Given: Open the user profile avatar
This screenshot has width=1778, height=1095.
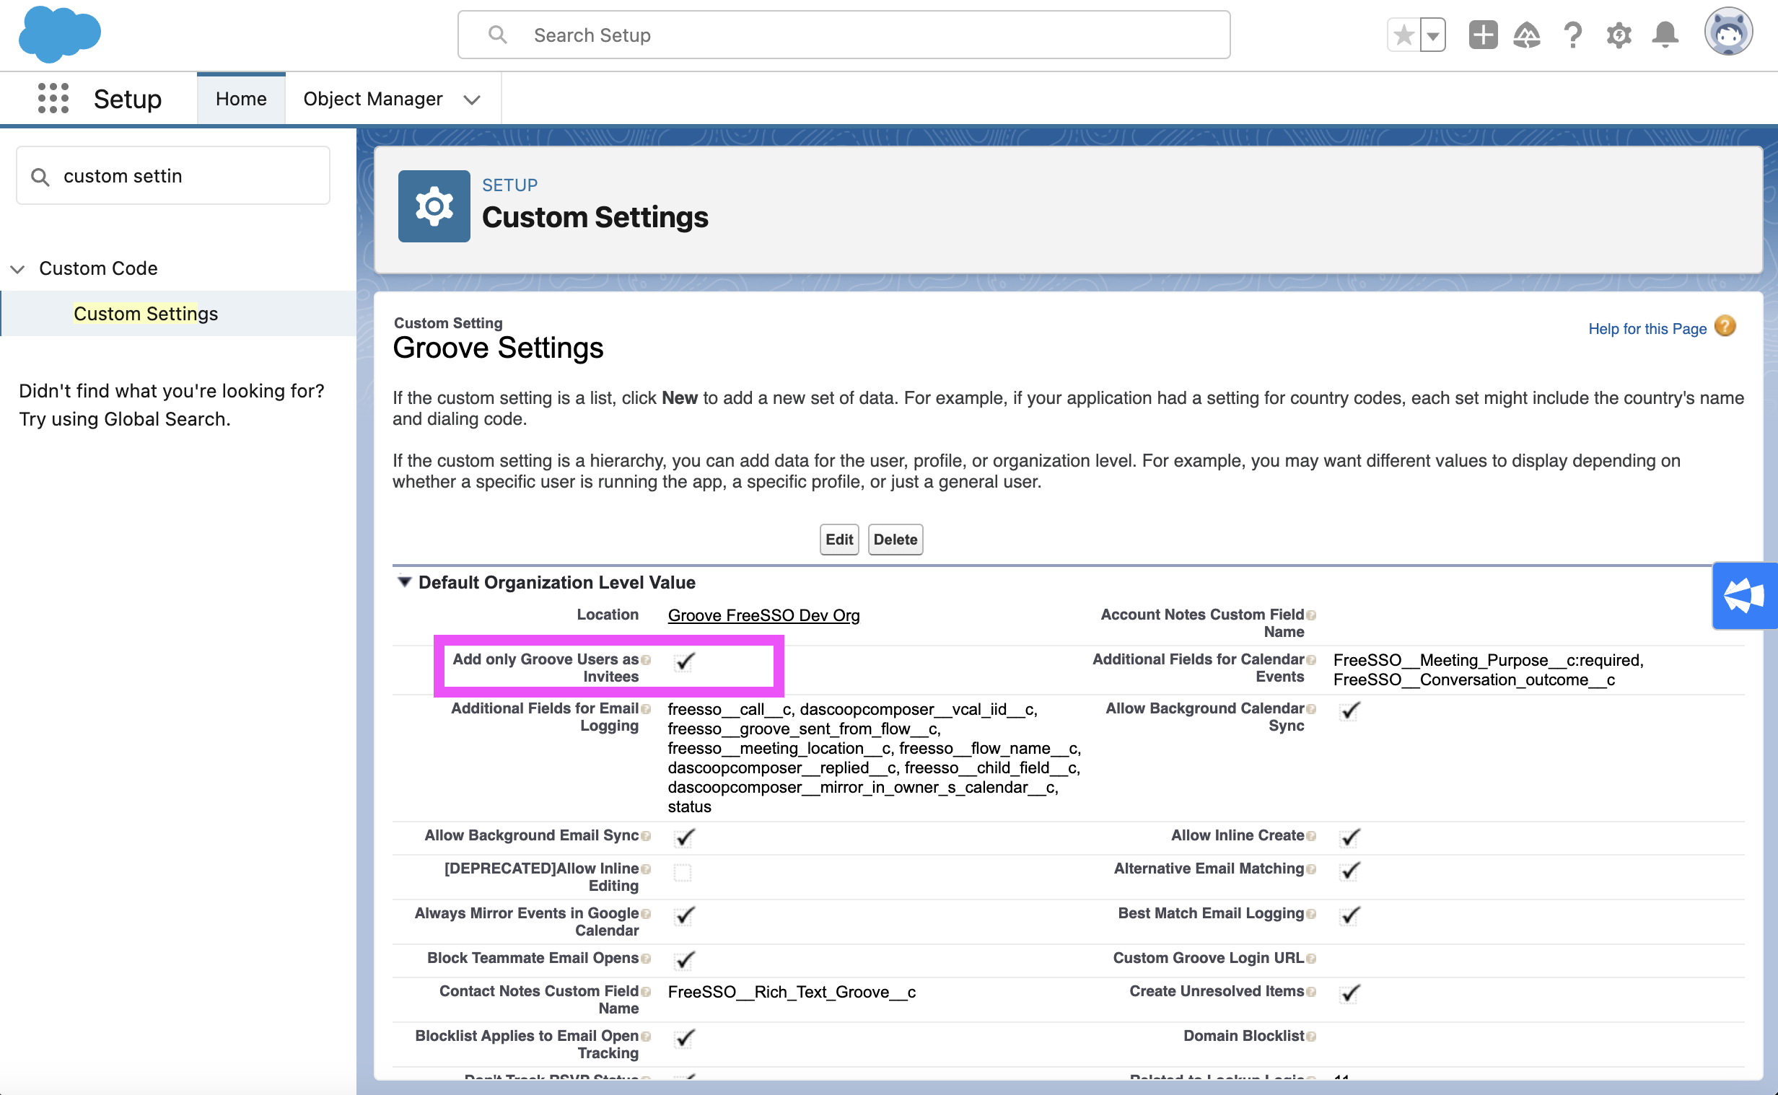Looking at the screenshot, I should click(x=1728, y=32).
